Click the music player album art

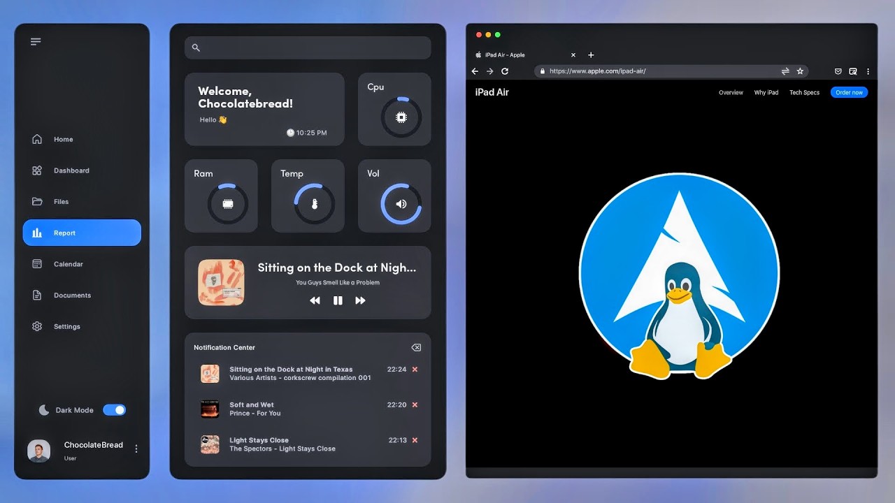[221, 282]
